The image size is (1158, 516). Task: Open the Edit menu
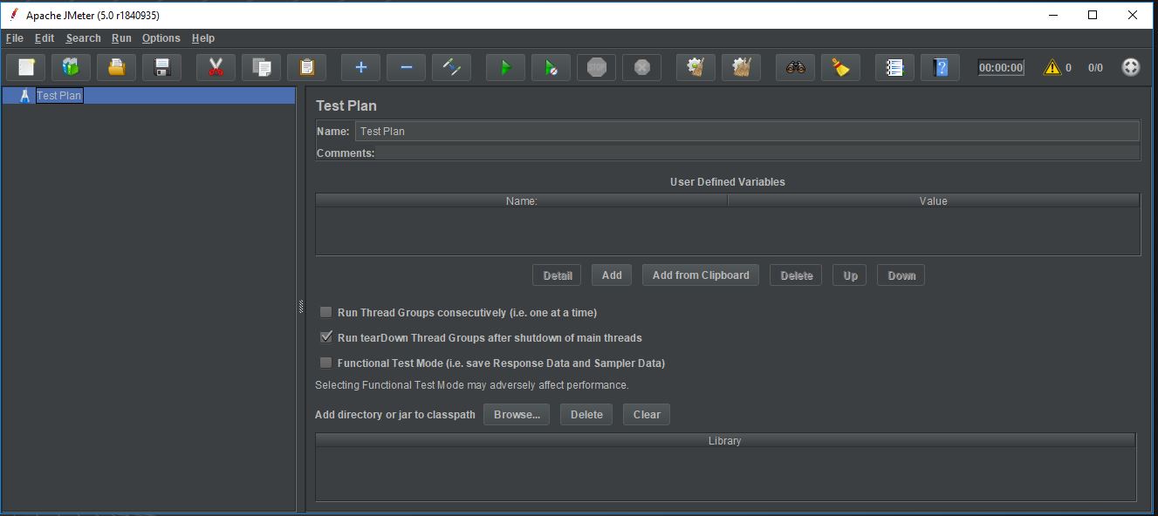pos(45,38)
